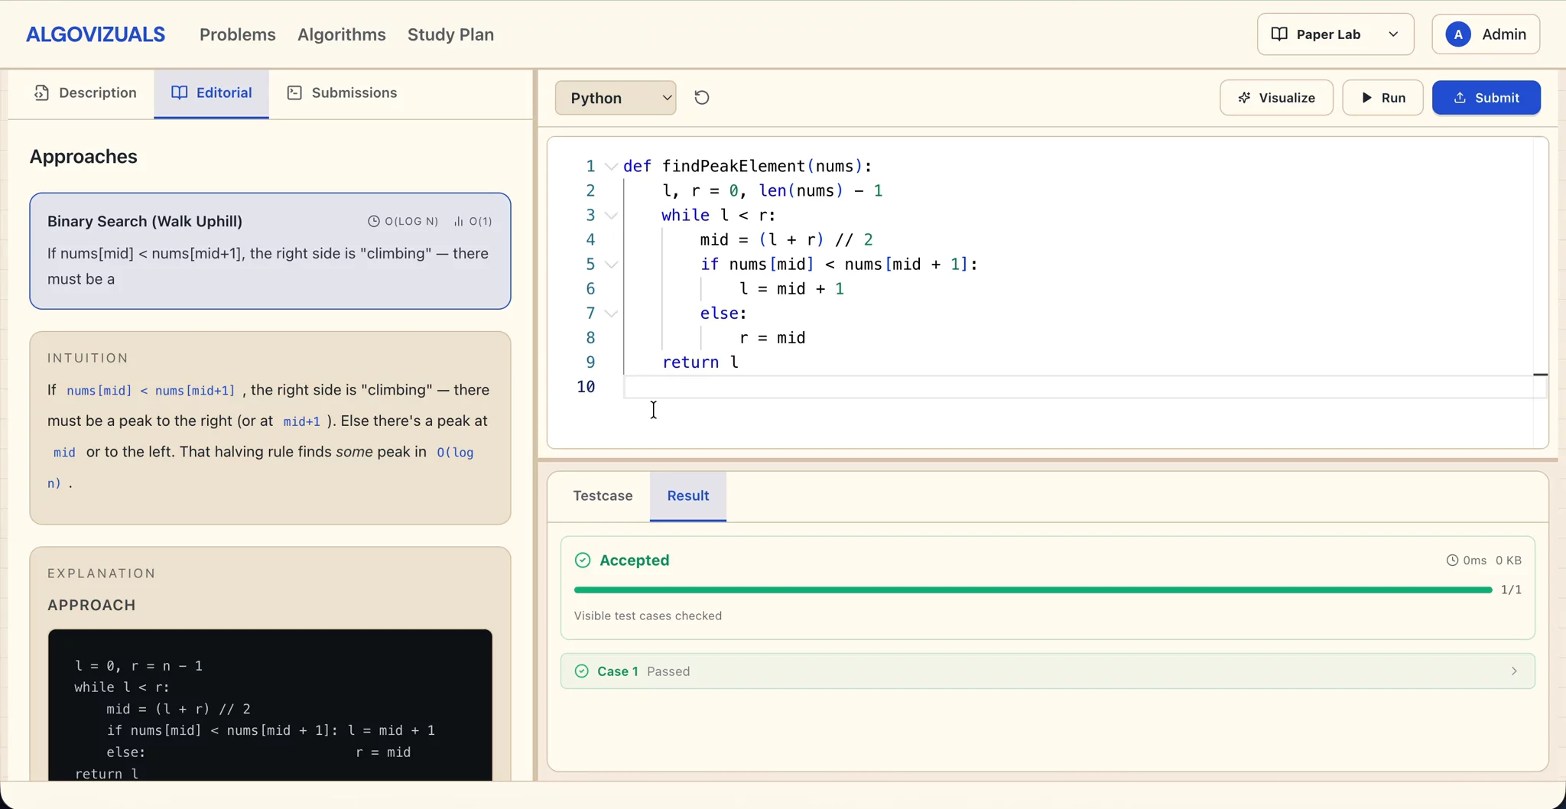The image size is (1566, 809).
Task: Switch to the Description tab
Action: pos(86,93)
